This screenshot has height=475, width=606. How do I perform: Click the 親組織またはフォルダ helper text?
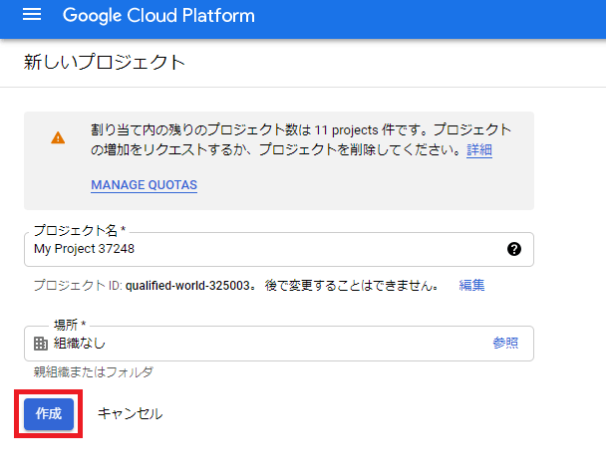(93, 371)
